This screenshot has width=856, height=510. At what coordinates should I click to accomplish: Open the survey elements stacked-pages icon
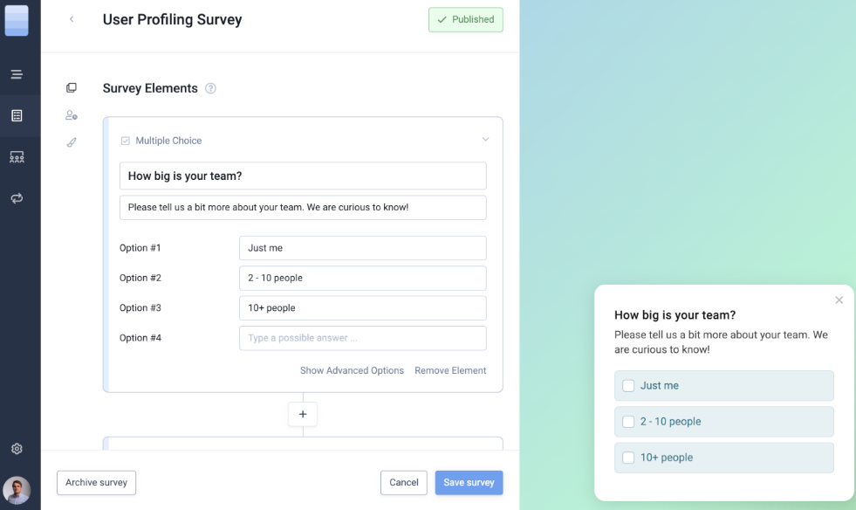(72, 87)
